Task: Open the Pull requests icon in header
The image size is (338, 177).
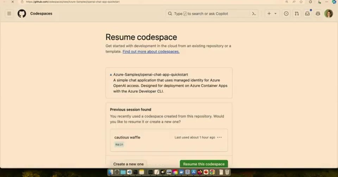Action: click(297, 14)
